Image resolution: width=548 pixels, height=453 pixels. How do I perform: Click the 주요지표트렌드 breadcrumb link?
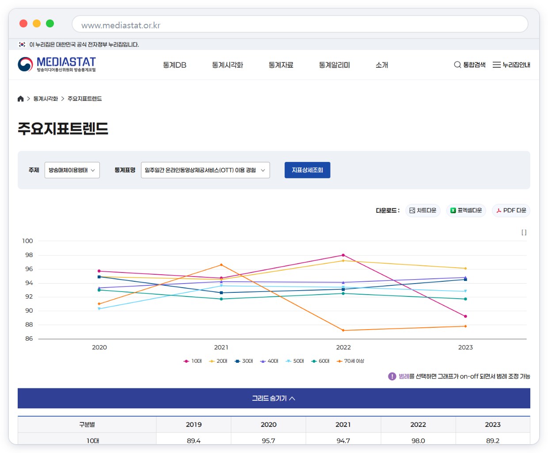click(85, 99)
